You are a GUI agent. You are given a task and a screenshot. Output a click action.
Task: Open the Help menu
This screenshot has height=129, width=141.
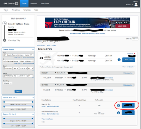[x=135, y=1]
